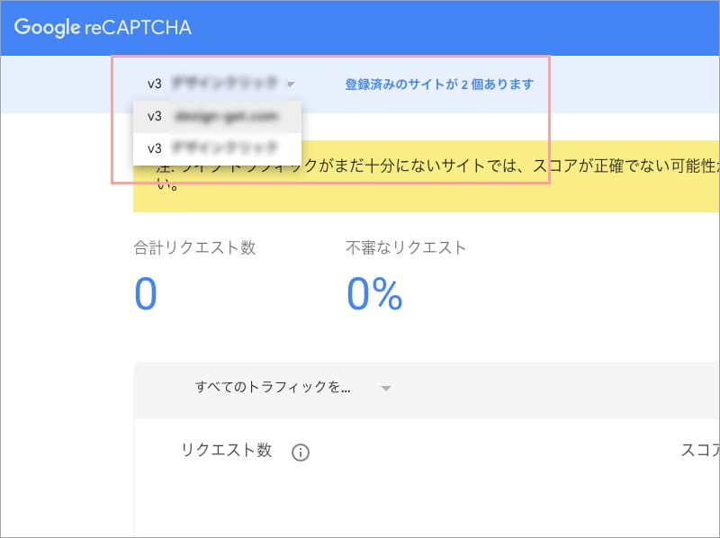Click the リクエスト数 chart heading
The width and height of the screenshot is (720, 538).
tap(227, 451)
